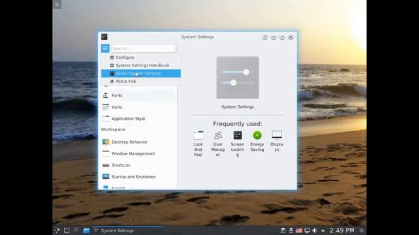The width and height of the screenshot is (419, 235).
Task: Click the Workspace section heading
Action: click(113, 129)
